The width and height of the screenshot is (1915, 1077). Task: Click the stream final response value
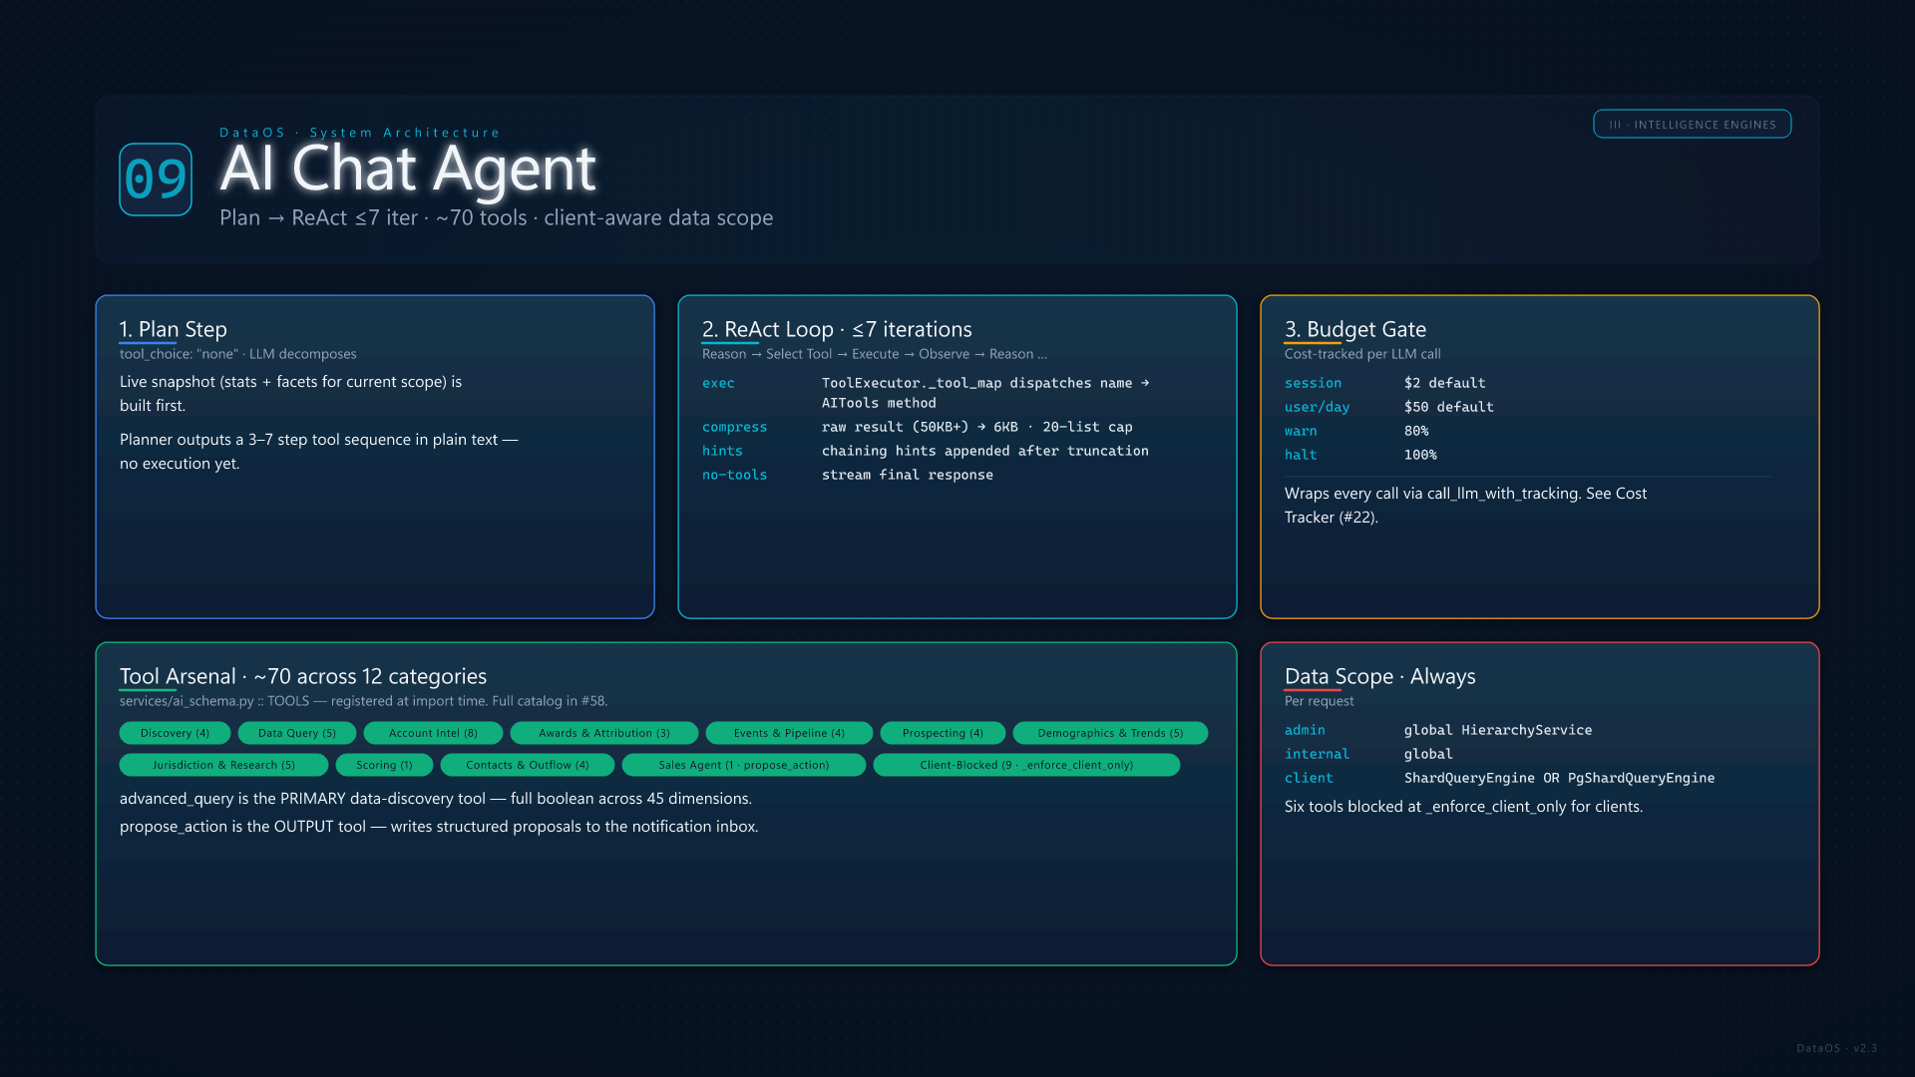pyautogui.click(x=908, y=475)
